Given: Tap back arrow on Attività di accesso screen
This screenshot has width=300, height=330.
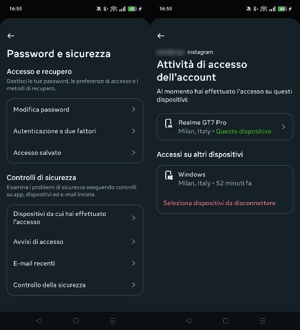Looking at the screenshot, I should (x=161, y=36).
